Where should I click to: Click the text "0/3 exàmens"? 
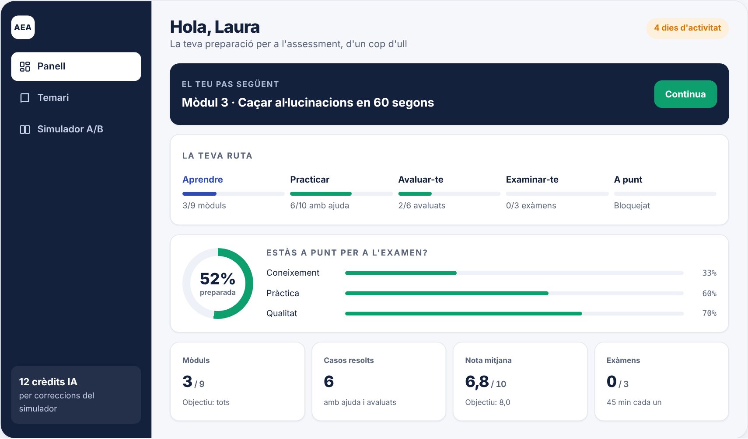coord(531,206)
